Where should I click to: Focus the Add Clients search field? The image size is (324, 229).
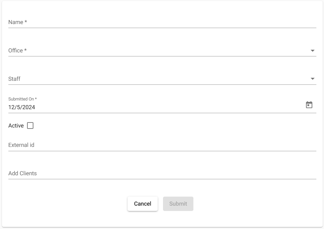(162, 173)
